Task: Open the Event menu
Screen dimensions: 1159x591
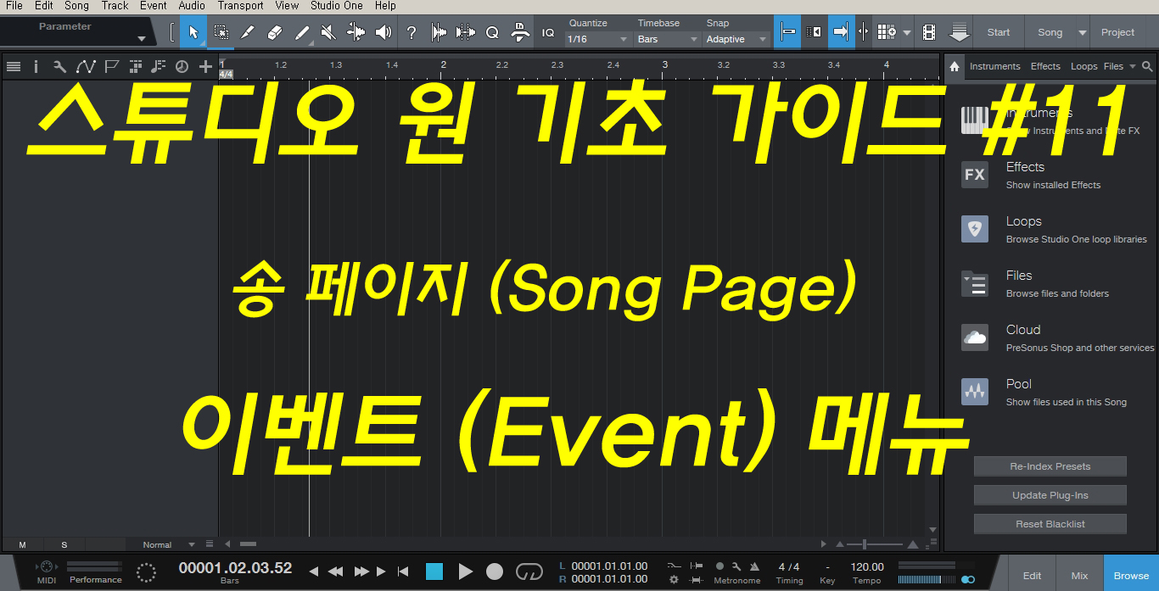Action: [x=154, y=5]
